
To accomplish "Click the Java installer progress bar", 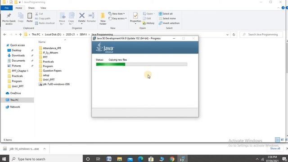I will [x=142, y=64].
